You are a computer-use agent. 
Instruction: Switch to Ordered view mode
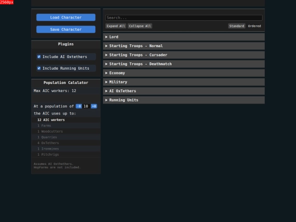tap(254, 26)
